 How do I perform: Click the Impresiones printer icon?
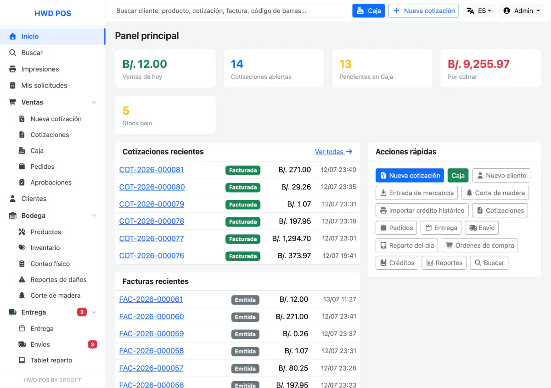pyautogui.click(x=13, y=69)
